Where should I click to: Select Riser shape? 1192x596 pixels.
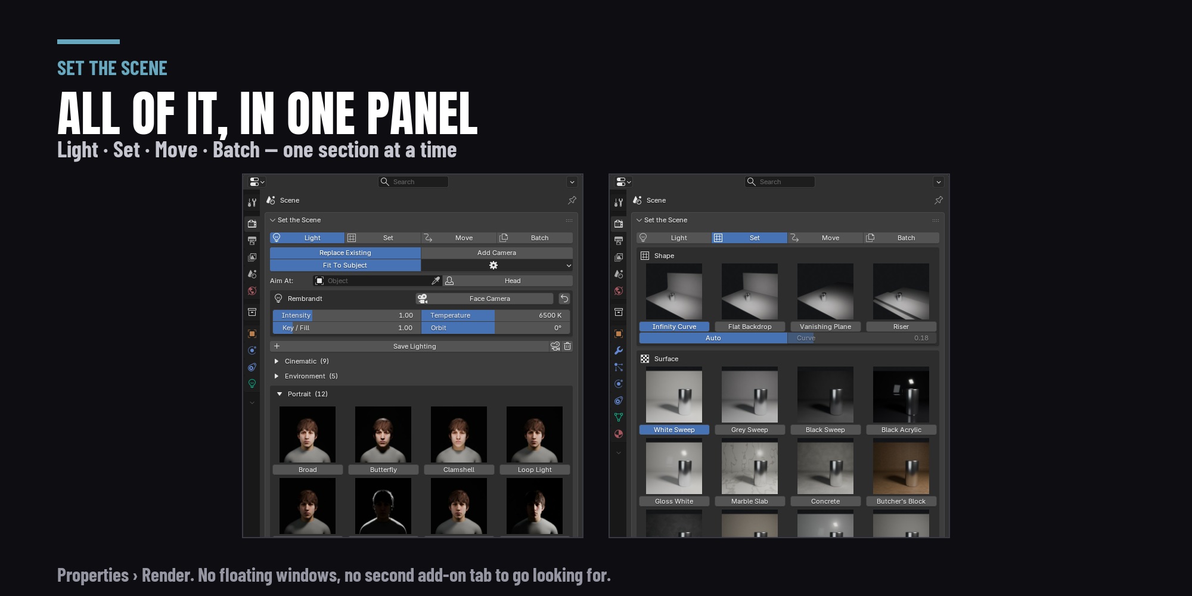[901, 327]
